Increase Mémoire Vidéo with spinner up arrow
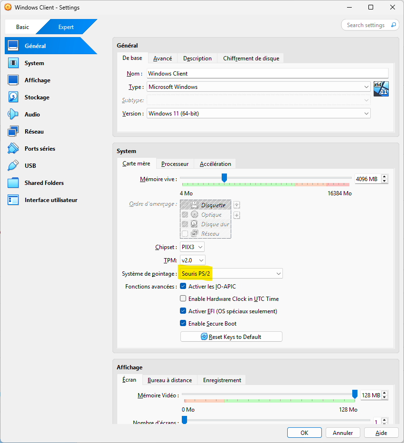Screen dimensions: 404x443 [x=384, y=393]
